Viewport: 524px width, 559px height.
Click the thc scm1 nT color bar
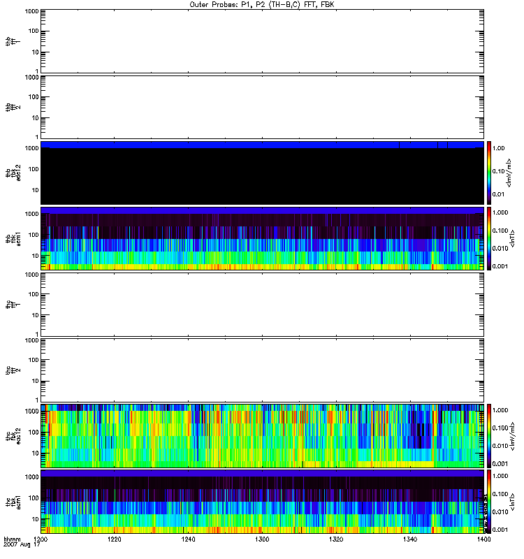pyautogui.click(x=490, y=501)
